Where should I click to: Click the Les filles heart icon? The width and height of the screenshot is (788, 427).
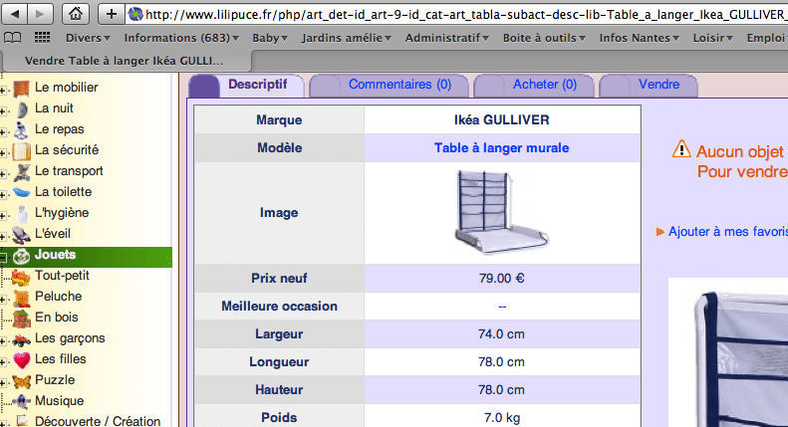click(x=22, y=360)
